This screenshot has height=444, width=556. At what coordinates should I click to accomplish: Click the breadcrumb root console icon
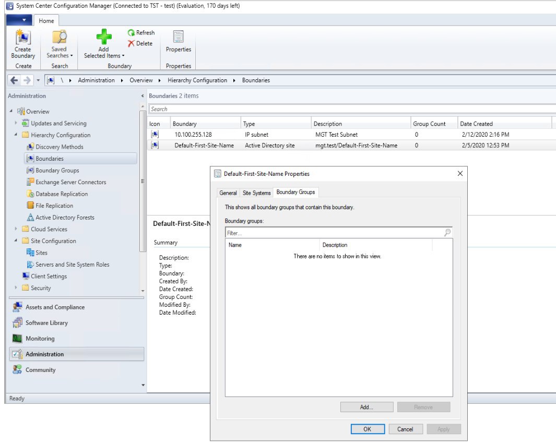pos(51,80)
